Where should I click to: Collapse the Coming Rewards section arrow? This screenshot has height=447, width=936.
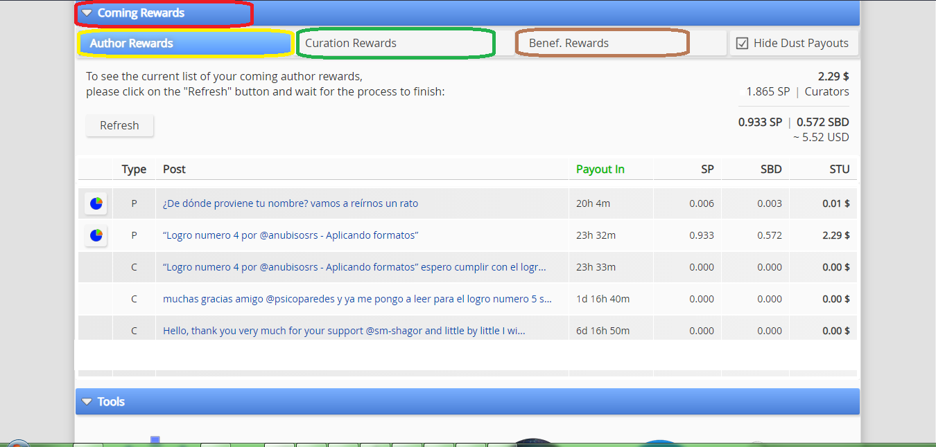pos(87,13)
